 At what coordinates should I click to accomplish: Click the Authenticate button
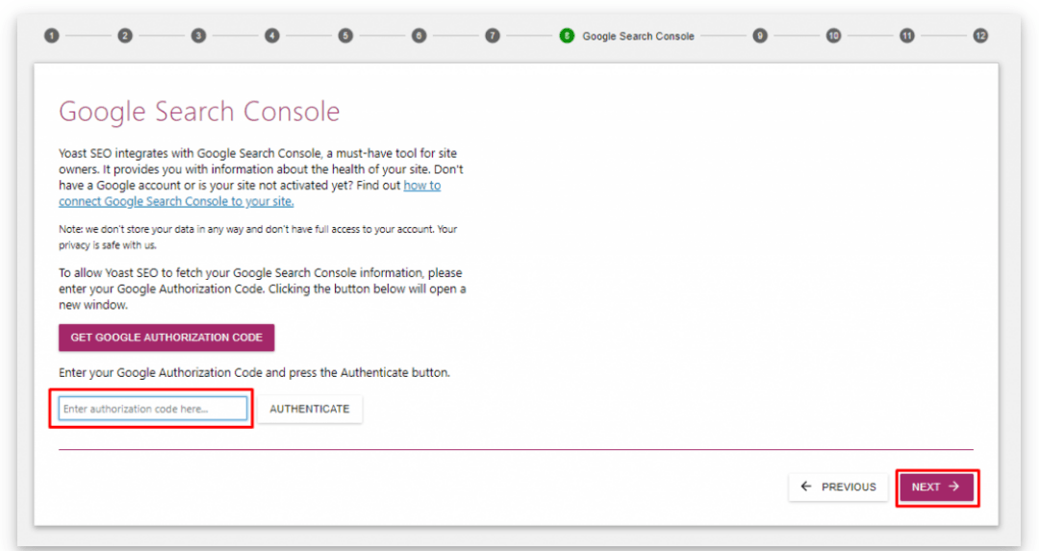310,409
